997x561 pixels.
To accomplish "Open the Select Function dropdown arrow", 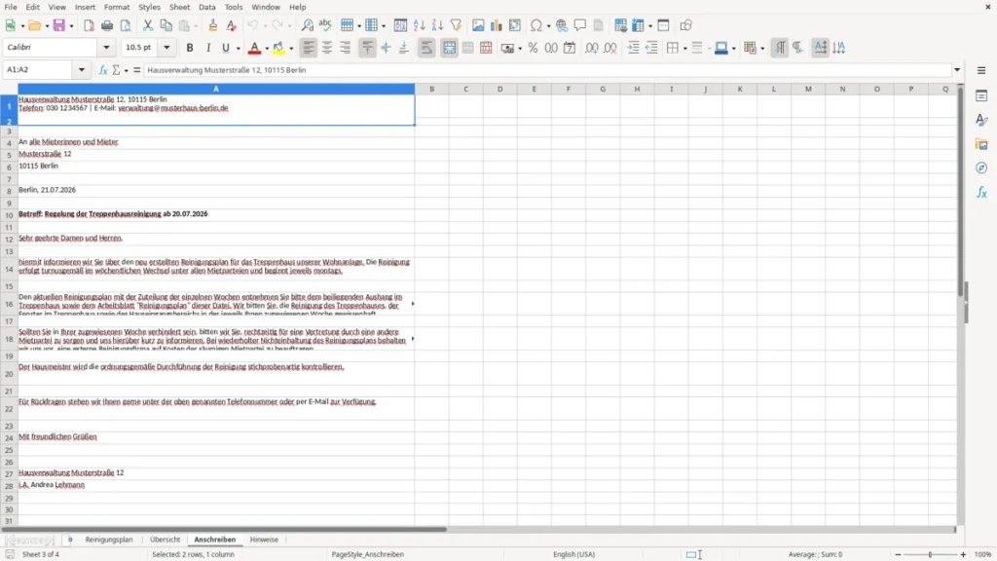I will click(x=126, y=70).
